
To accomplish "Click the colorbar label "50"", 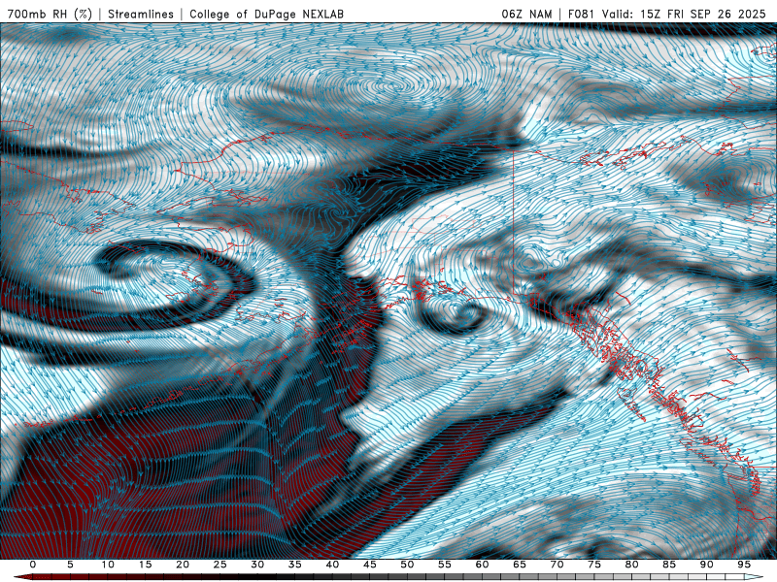I will click(x=407, y=565).
